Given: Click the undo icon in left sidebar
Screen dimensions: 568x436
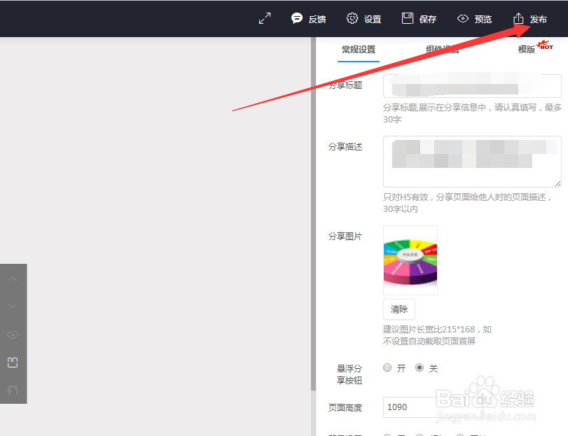Looking at the screenshot, I should pyautogui.click(x=13, y=390).
